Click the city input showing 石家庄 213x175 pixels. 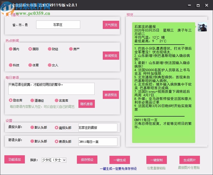[x=58, y=25]
